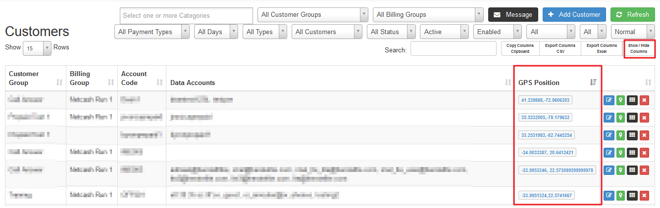Sort by GPS Position column icon

pyautogui.click(x=594, y=83)
